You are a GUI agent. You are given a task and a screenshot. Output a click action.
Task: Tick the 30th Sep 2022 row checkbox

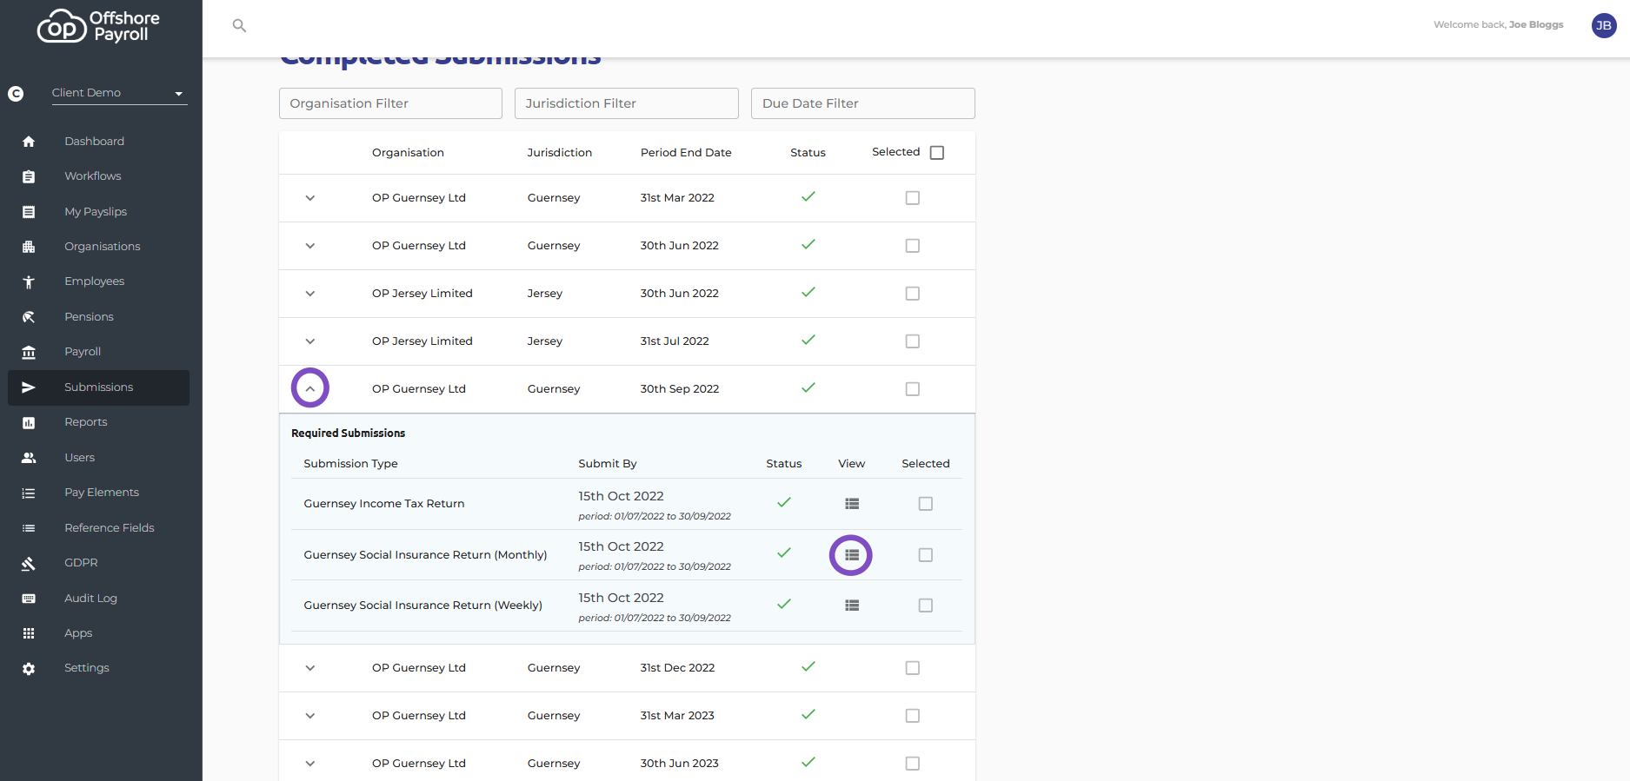click(x=912, y=389)
